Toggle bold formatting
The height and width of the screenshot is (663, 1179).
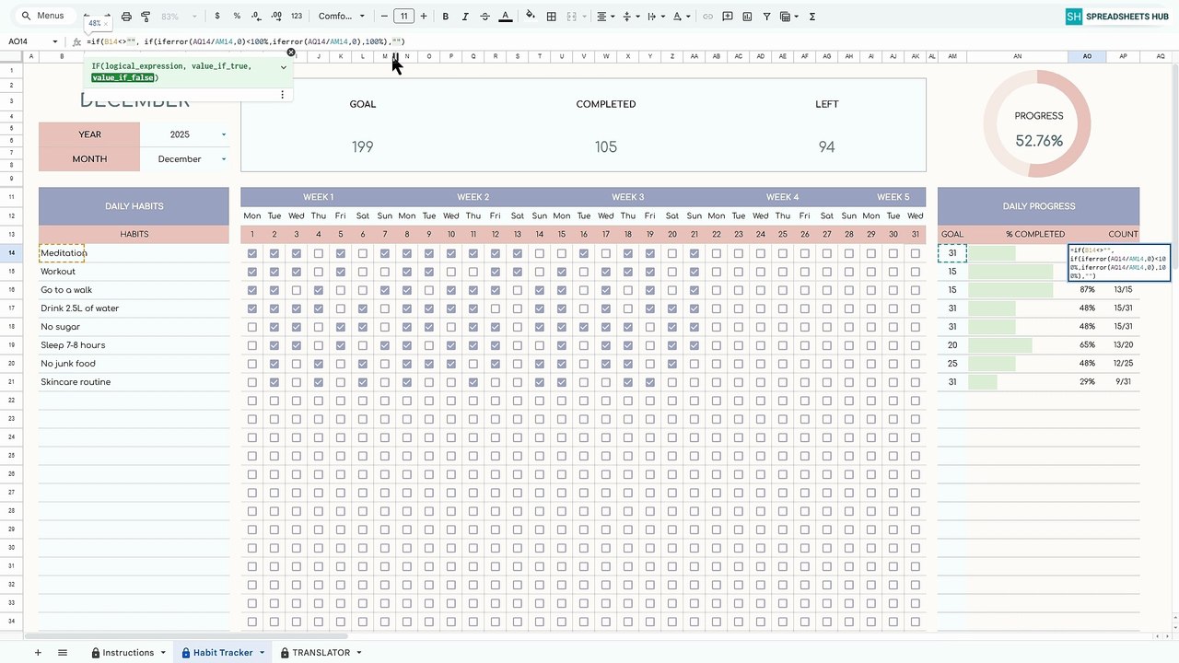point(446,17)
